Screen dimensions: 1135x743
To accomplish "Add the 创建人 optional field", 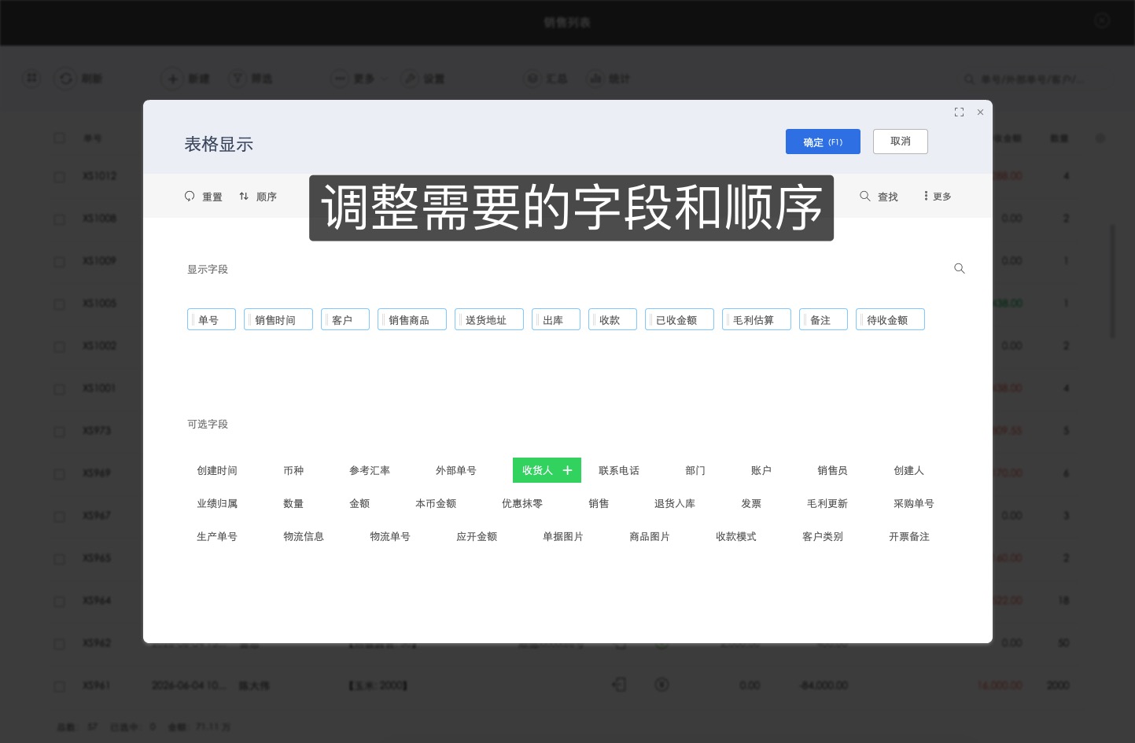I will tap(908, 470).
